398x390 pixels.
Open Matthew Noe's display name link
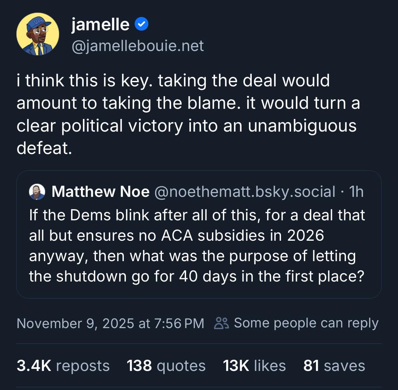pyautogui.click(x=100, y=192)
